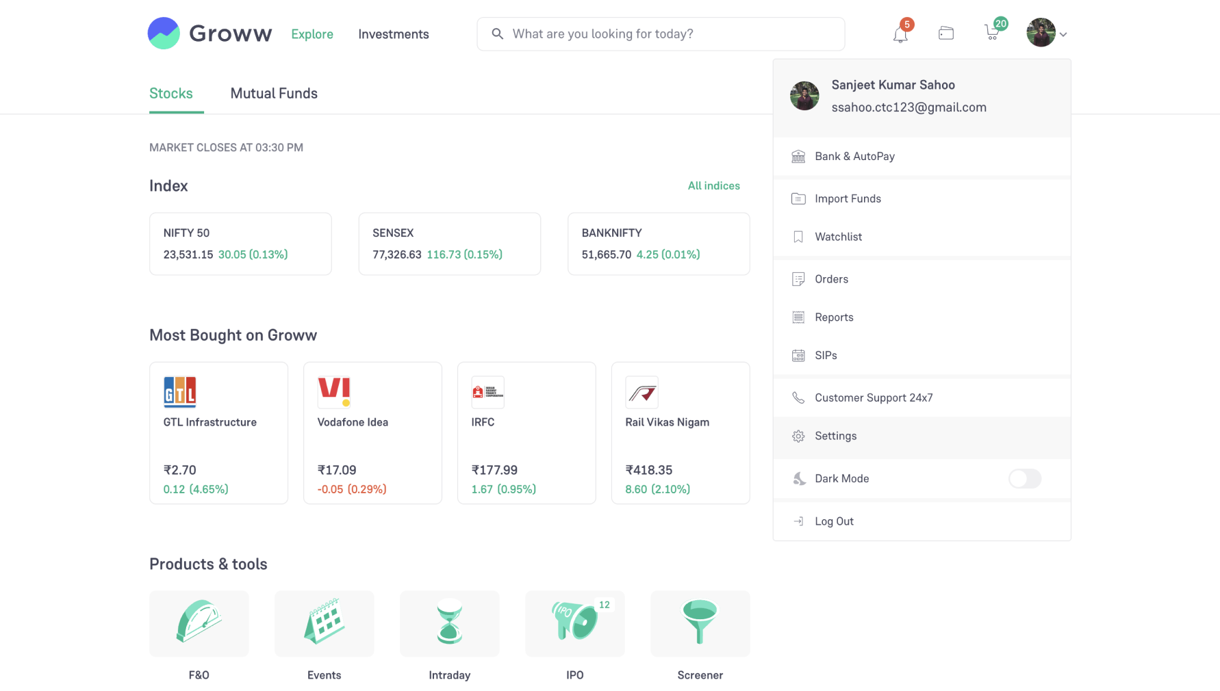The height and width of the screenshot is (691, 1220).
Task: Click the name Sanjeet Kumar Sahoo
Action: (893, 85)
